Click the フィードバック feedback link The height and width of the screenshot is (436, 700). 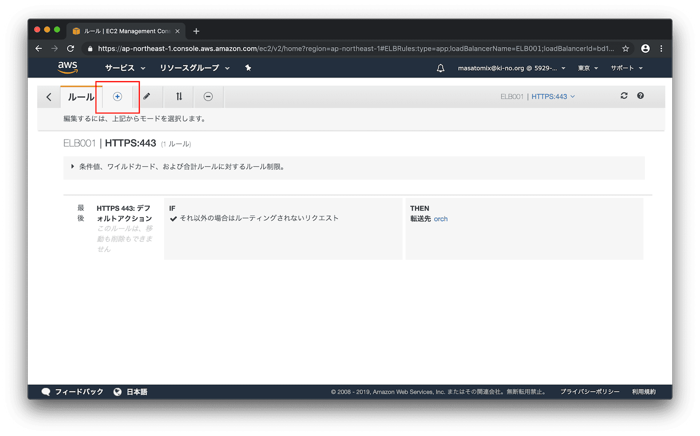[79, 392]
